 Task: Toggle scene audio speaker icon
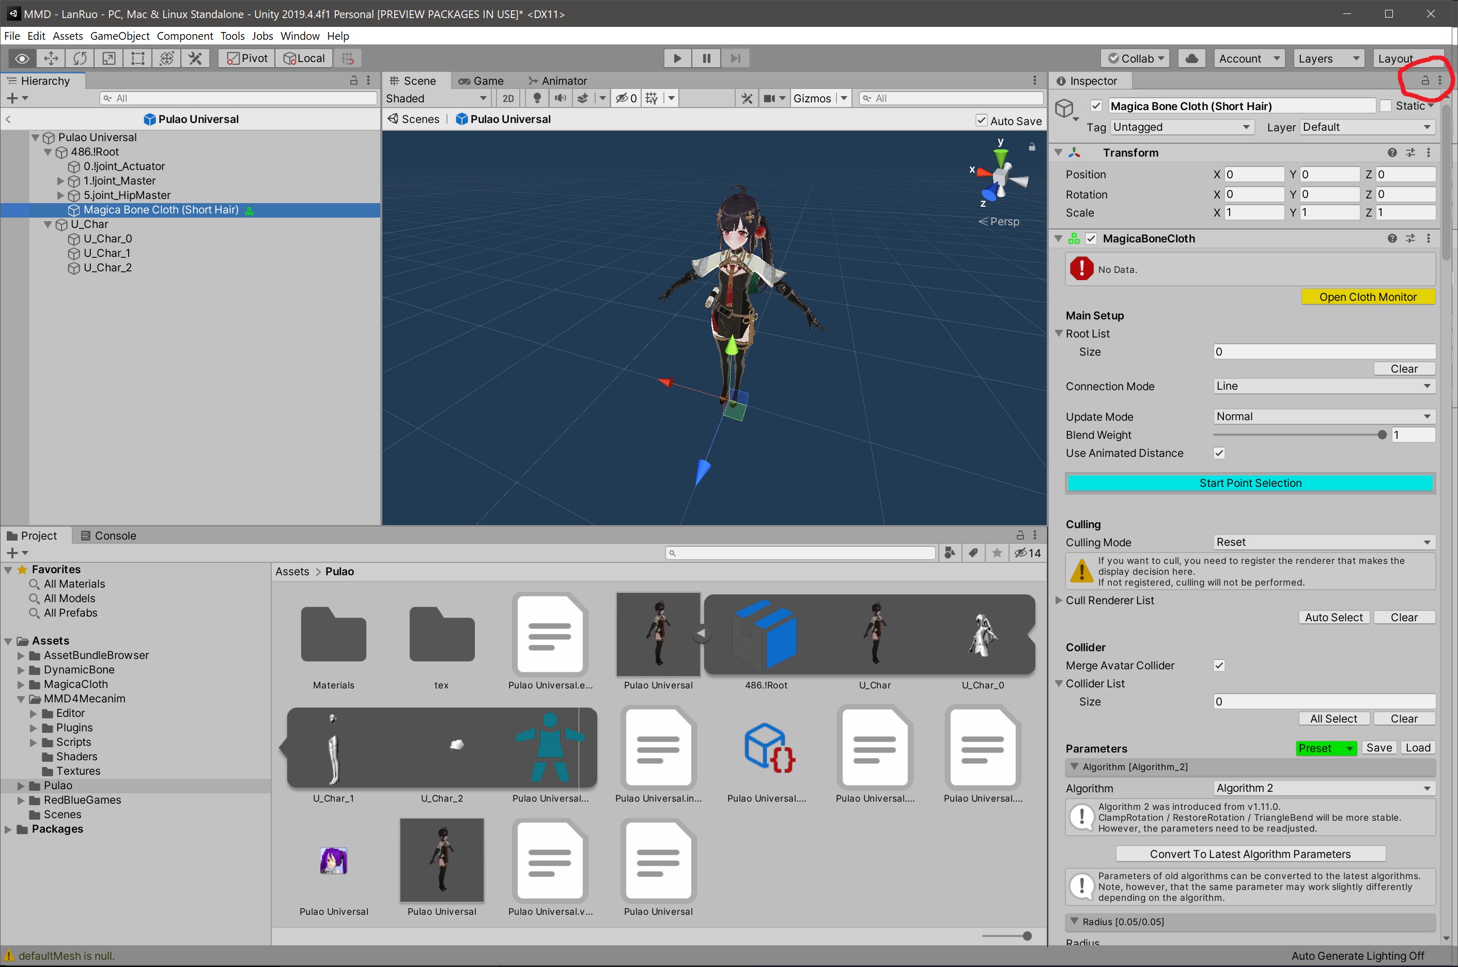pyautogui.click(x=560, y=99)
